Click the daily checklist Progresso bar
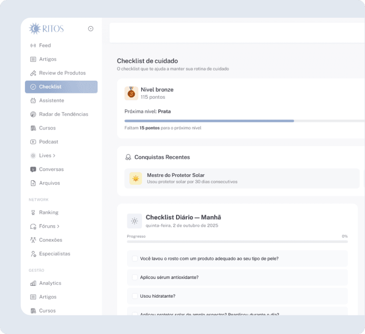This screenshot has width=365, height=334. click(x=238, y=242)
